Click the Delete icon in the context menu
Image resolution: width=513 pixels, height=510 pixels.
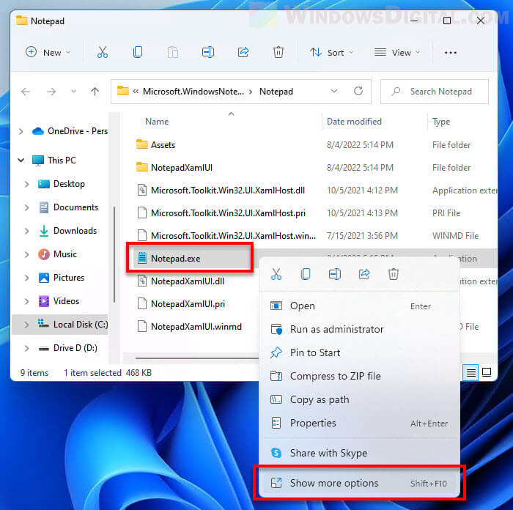pyautogui.click(x=394, y=274)
